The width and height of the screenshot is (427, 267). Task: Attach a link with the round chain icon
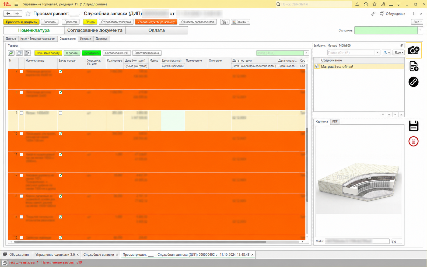pyautogui.click(x=414, y=82)
